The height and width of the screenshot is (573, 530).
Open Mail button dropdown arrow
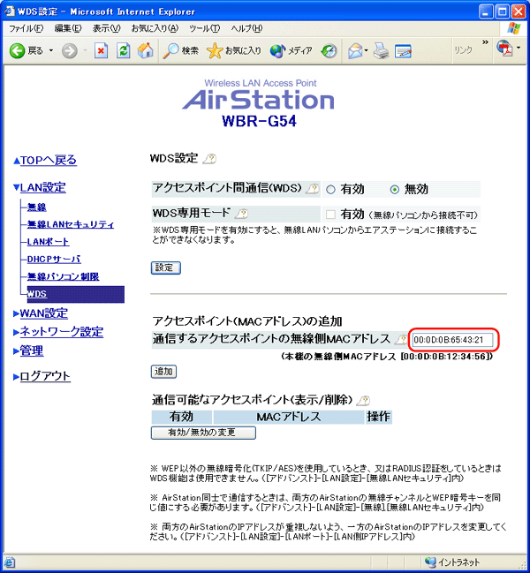366,50
